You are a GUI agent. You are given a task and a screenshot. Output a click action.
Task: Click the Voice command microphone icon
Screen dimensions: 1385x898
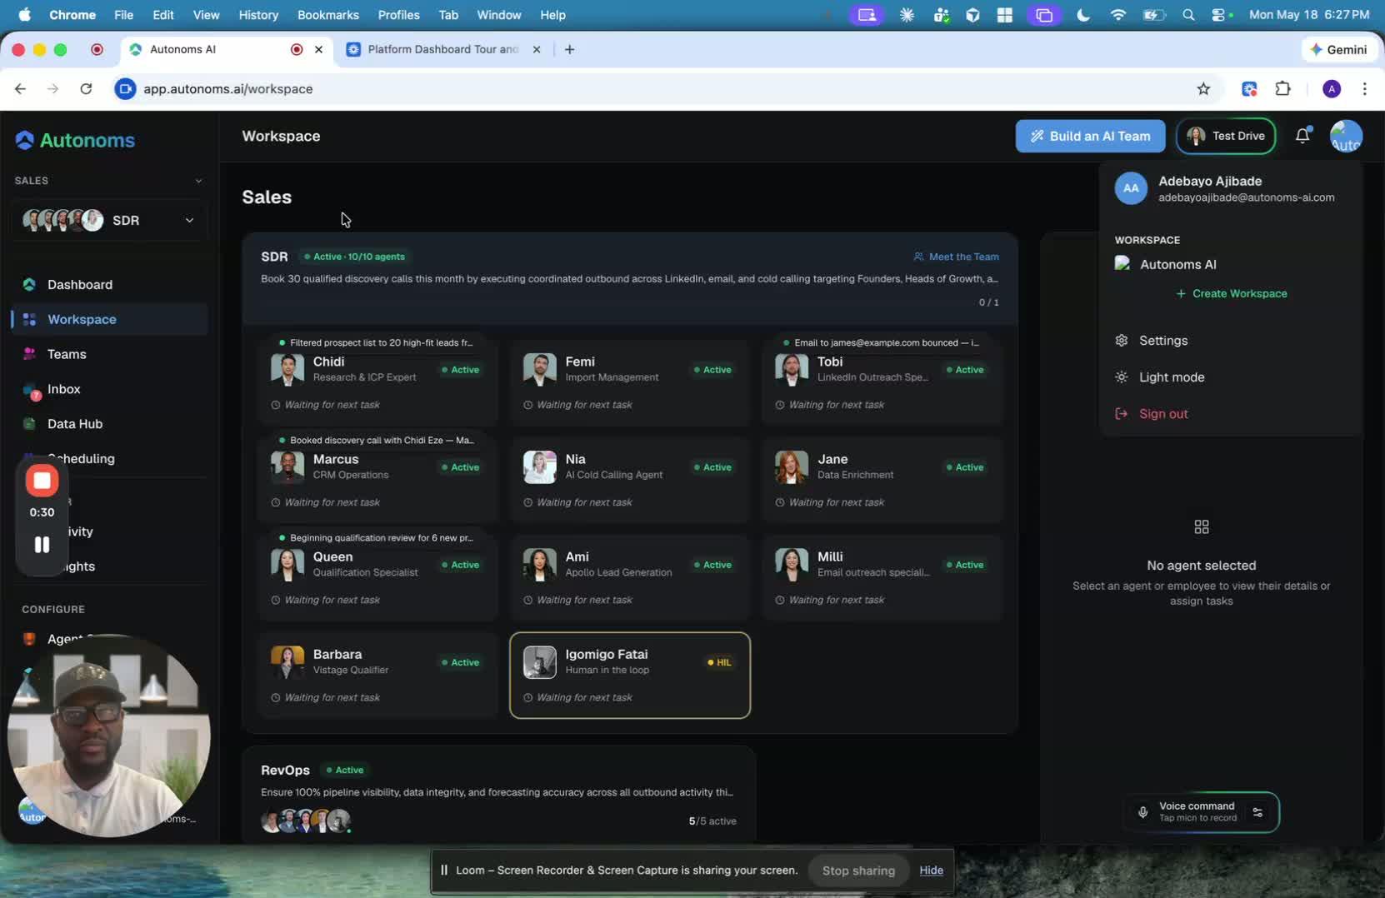pyautogui.click(x=1142, y=812)
